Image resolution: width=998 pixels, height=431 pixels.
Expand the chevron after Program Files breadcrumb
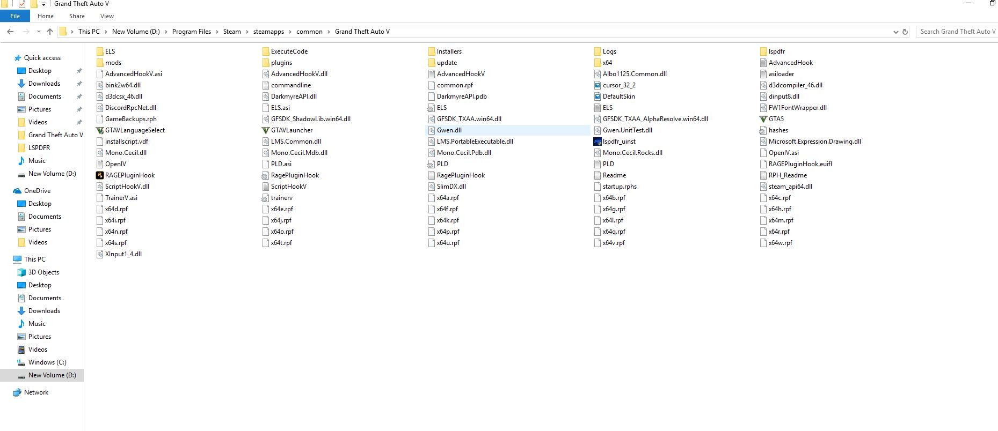[x=217, y=32]
